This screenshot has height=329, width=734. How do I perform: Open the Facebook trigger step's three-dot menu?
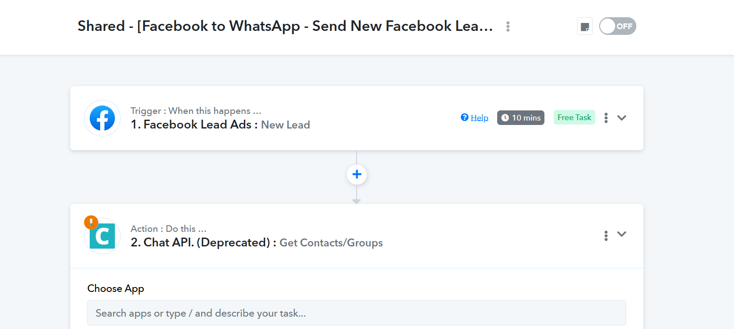pyautogui.click(x=606, y=118)
